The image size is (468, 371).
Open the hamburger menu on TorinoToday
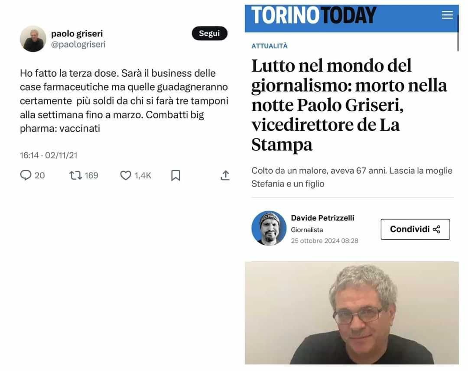click(x=447, y=15)
